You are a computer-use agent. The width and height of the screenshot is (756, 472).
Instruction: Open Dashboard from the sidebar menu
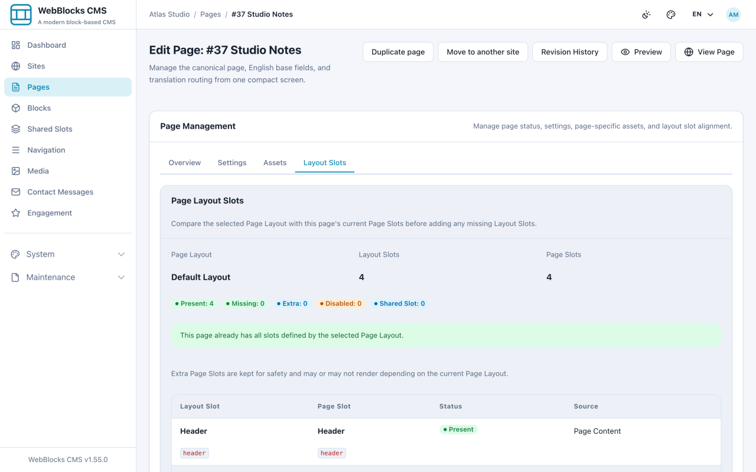point(68,45)
